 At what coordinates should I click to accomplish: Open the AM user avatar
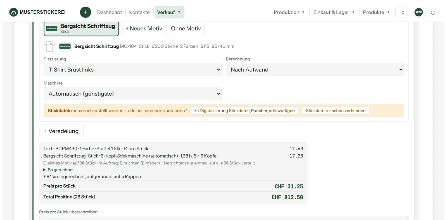tap(419, 12)
